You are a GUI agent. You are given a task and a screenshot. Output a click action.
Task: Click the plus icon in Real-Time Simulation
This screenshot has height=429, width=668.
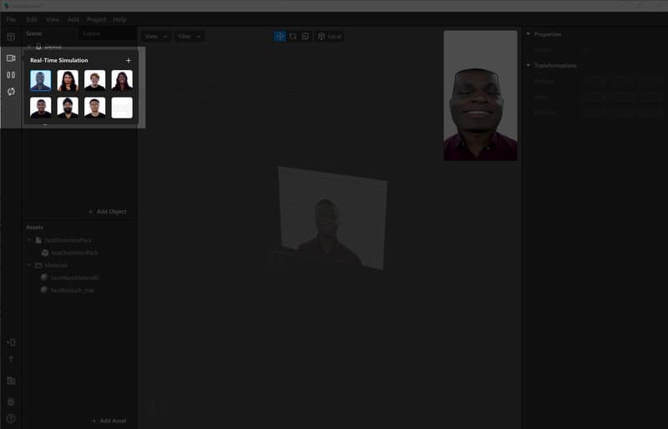128,61
